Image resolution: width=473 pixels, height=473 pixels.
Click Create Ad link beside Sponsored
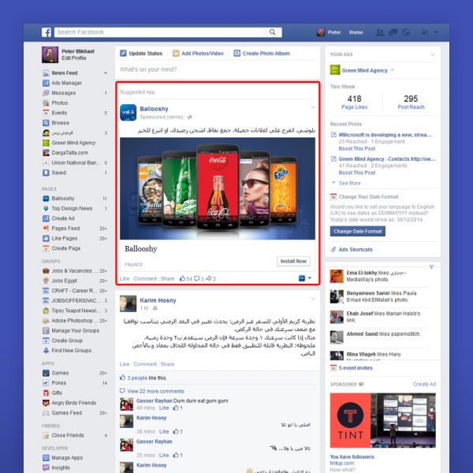click(x=424, y=384)
